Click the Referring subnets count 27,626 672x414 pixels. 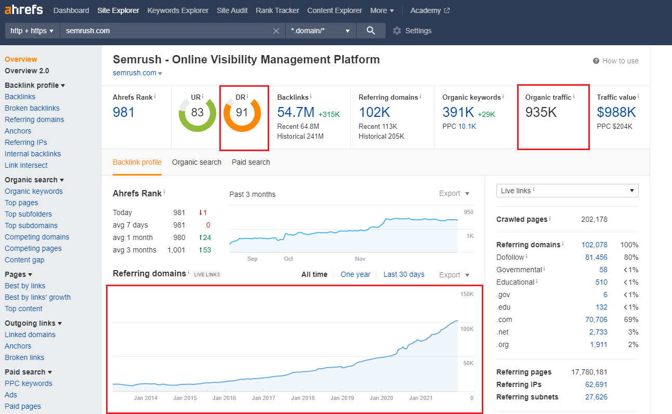(x=596, y=397)
